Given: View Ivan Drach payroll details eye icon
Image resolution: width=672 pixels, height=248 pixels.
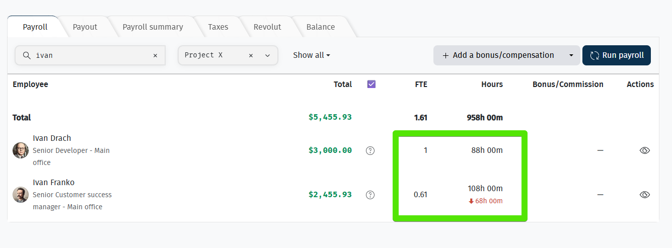Looking at the screenshot, I should (644, 150).
